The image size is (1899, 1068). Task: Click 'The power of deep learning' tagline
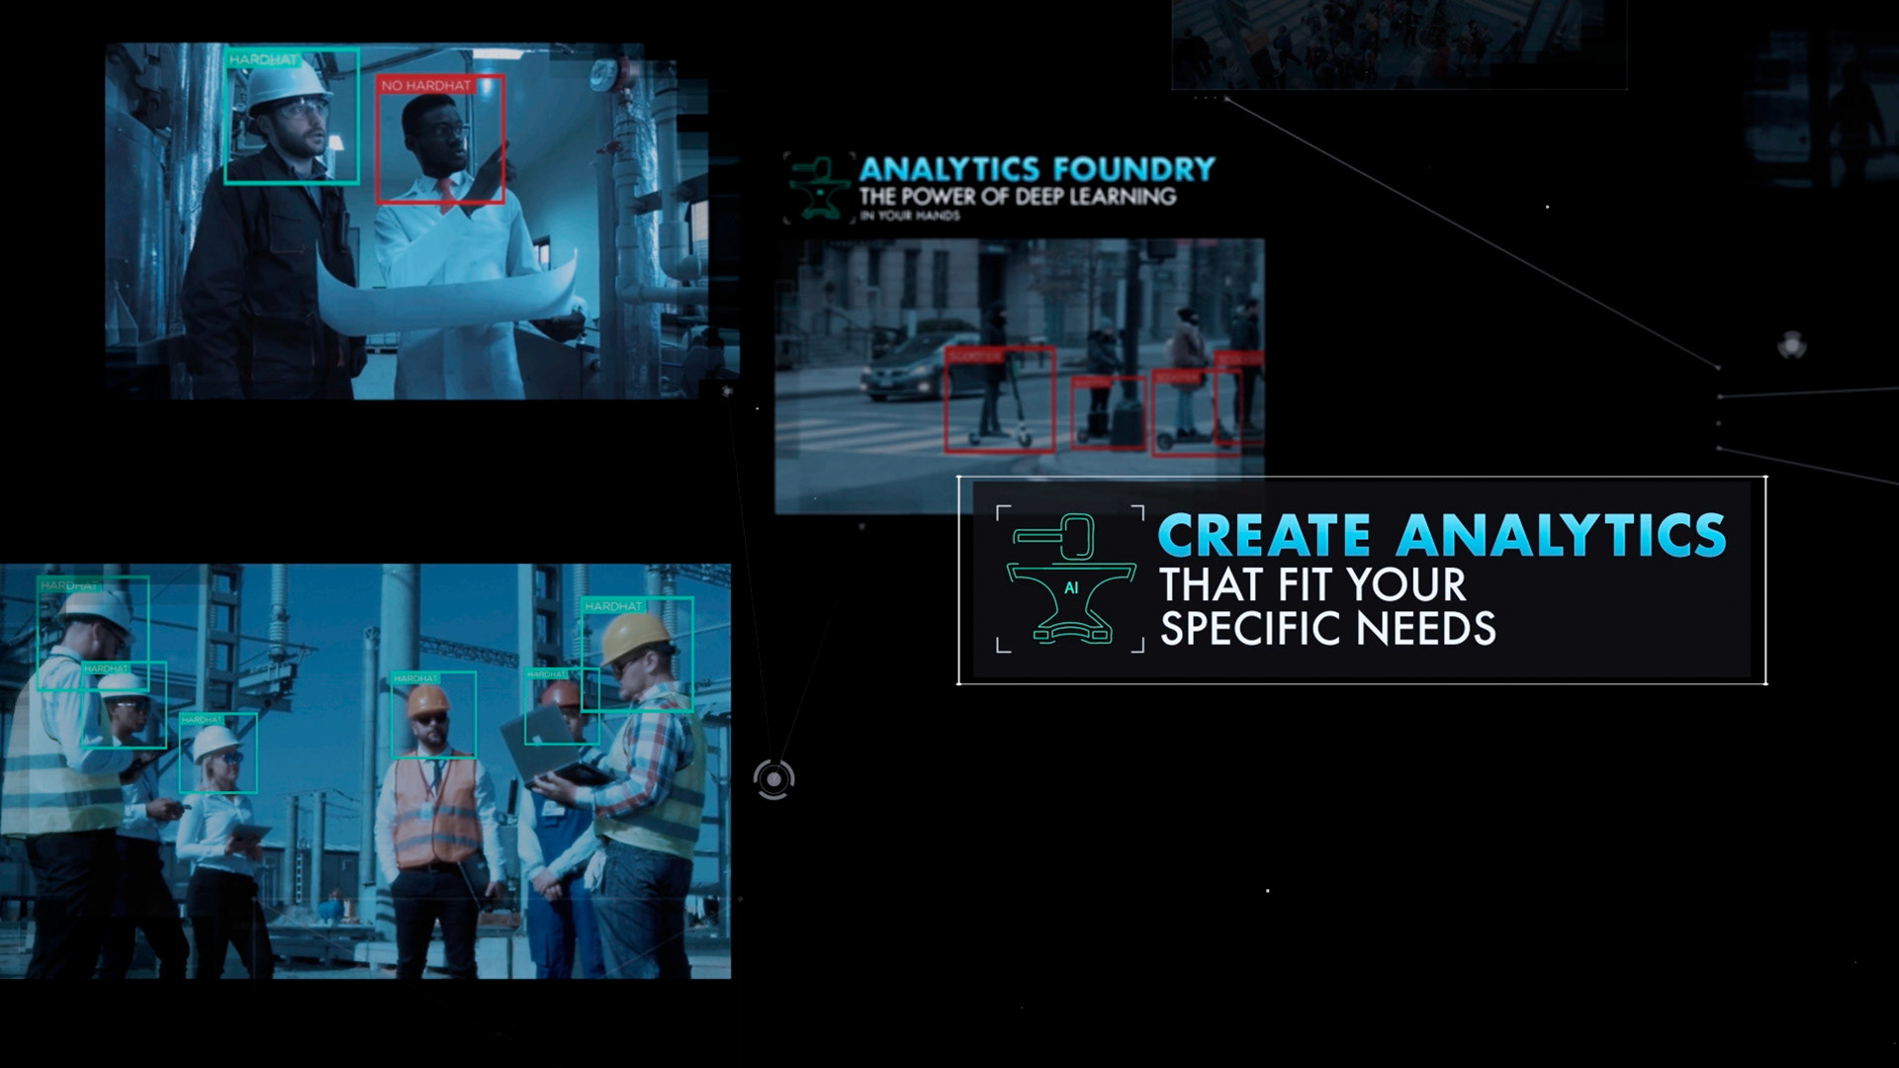pyautogui.click(x=1017, y=197)
